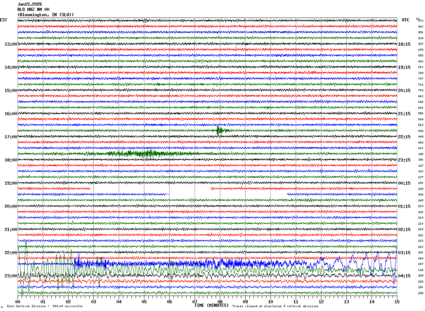
Task: Click the 21:15 UTC time label
Action: (405, 114)
